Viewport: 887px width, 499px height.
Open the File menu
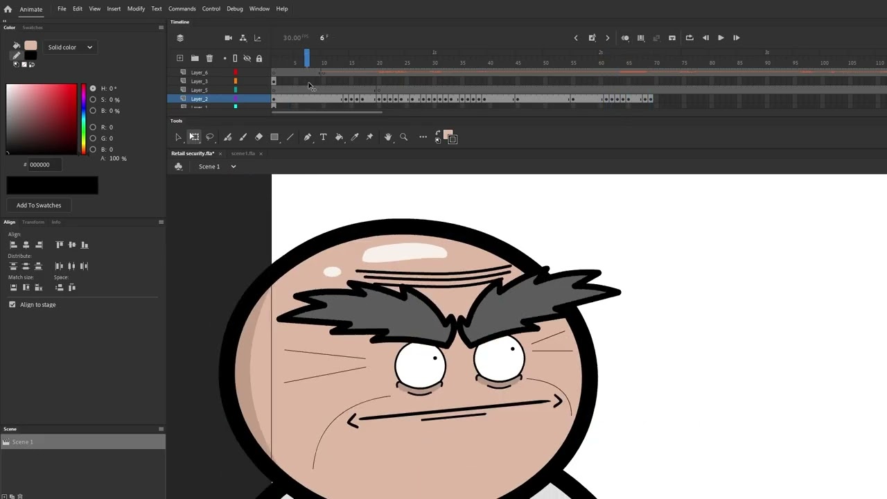click(62, 9)
